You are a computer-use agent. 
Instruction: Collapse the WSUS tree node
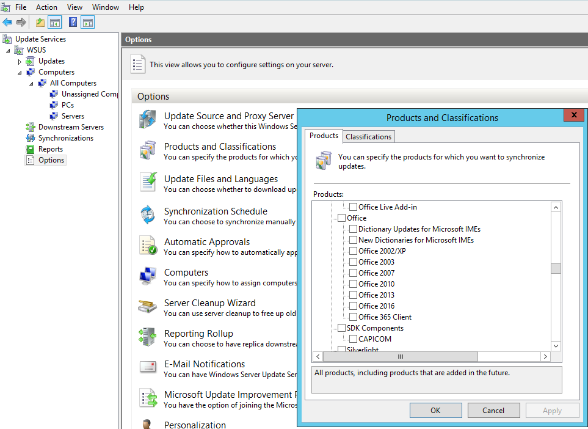(8, 51)
